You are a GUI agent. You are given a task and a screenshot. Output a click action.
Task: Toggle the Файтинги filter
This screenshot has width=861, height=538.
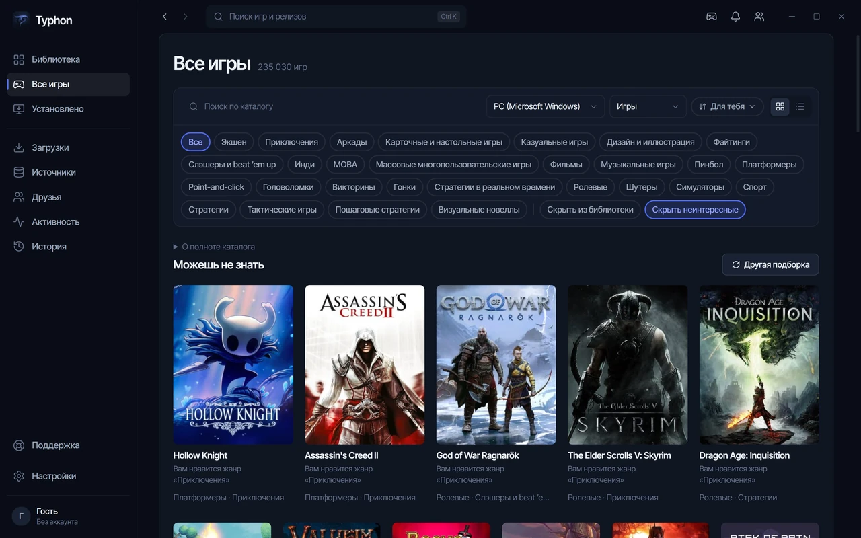click(732, 142)
